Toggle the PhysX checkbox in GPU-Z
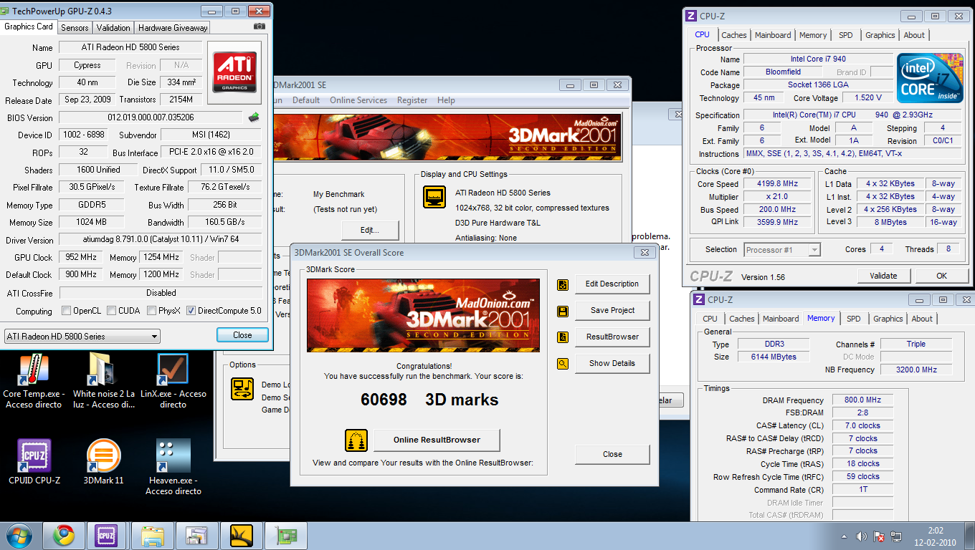Viewport: 975px width, 550px height. pos(151,311)
